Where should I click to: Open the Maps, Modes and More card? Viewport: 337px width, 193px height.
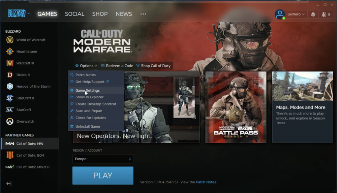303,107
